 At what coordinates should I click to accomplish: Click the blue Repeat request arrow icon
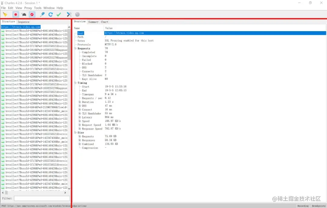51,15
